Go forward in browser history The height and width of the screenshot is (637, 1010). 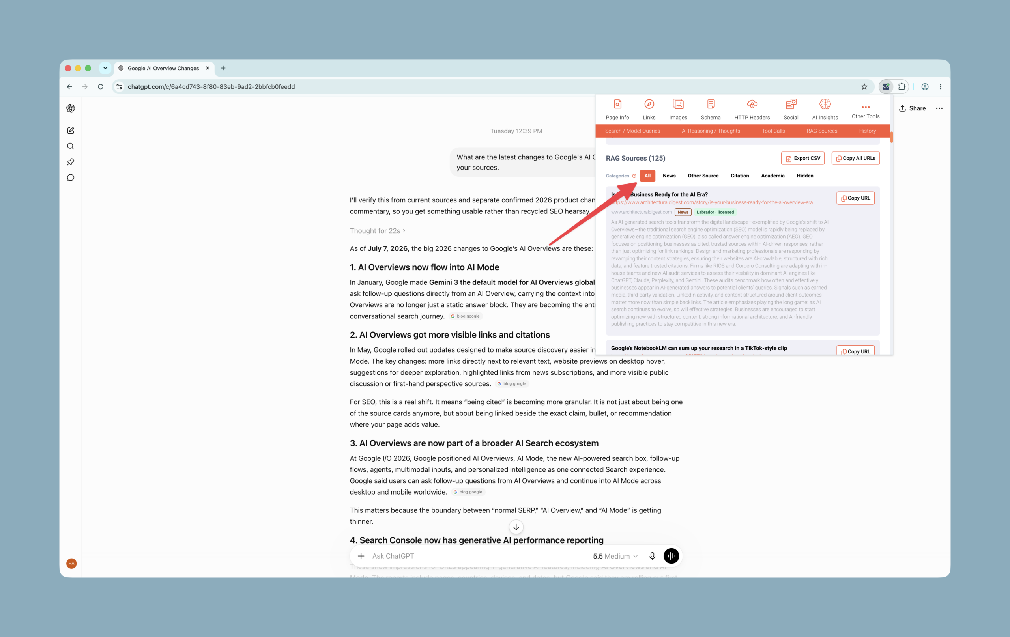[85, 87]
